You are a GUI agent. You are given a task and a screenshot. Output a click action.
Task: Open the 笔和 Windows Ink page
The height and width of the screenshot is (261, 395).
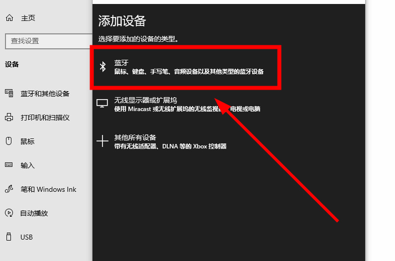point(48,189)
